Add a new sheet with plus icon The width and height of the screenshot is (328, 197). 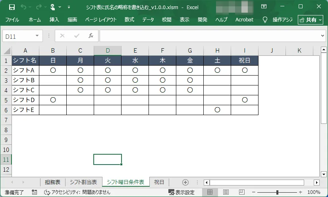coord(185,182)
